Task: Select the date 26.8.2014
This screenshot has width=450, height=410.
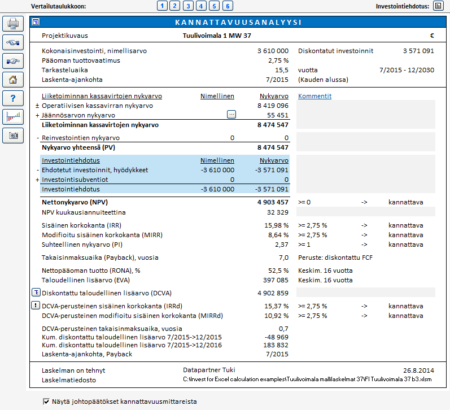Action: pos(418,370)
